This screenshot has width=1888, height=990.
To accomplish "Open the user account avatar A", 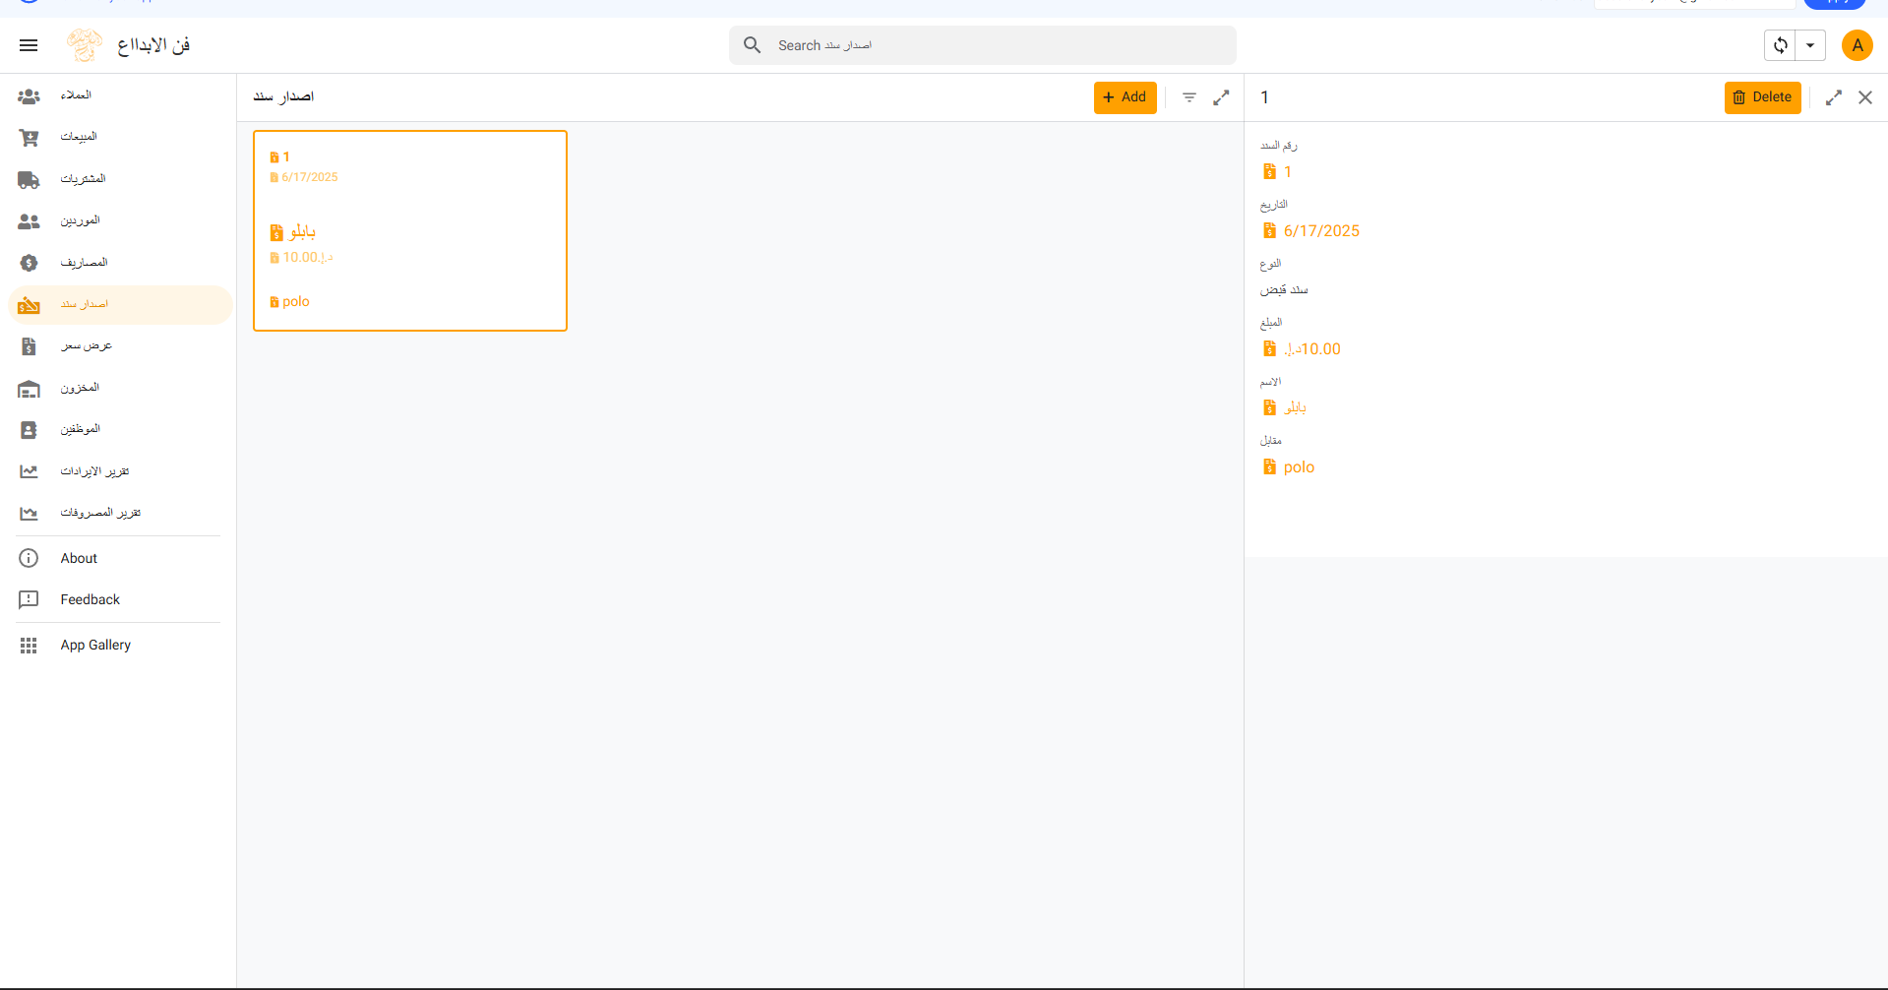I will click(x=1857, y=45).
